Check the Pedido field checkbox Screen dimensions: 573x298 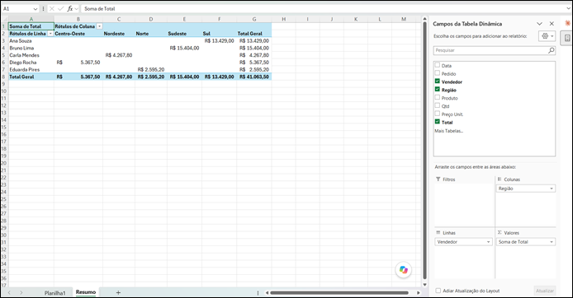pos(437,73)
